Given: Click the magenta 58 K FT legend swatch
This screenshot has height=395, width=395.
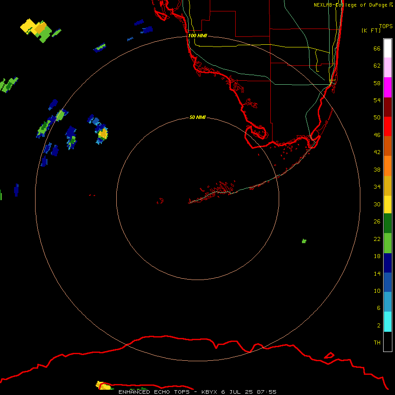Looking at the screenshot, I should pos(388,87).
